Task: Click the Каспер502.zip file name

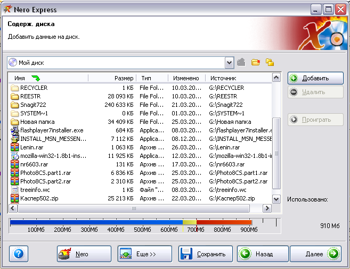Action: [x=39, y=198]
